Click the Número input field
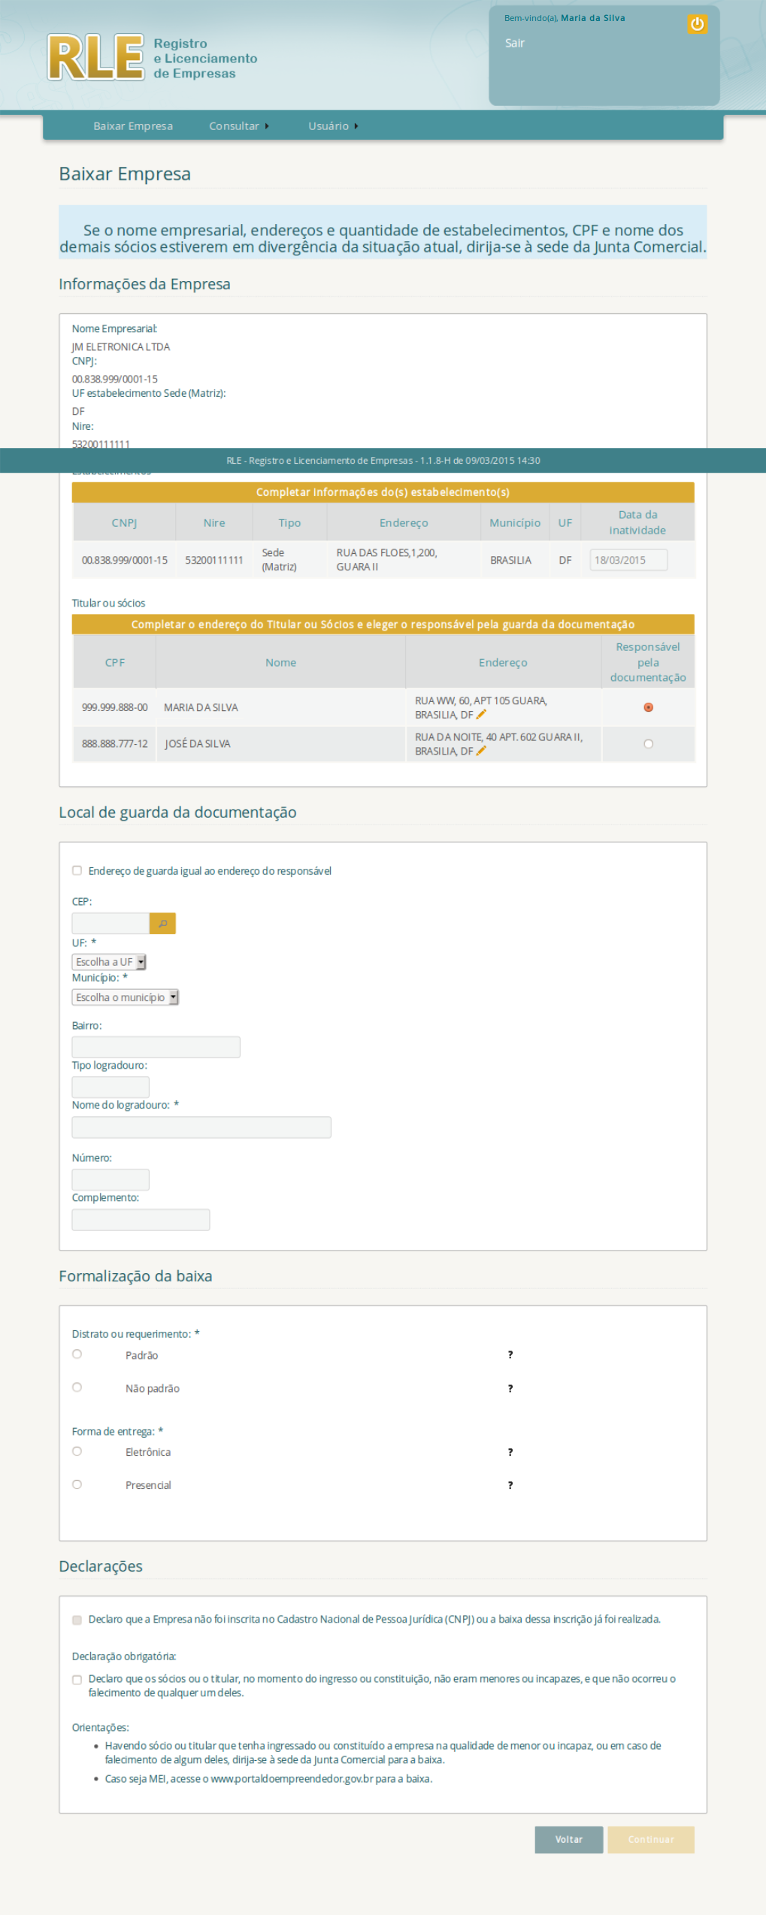The image size is (766, 1915). tap(111, 1179)
